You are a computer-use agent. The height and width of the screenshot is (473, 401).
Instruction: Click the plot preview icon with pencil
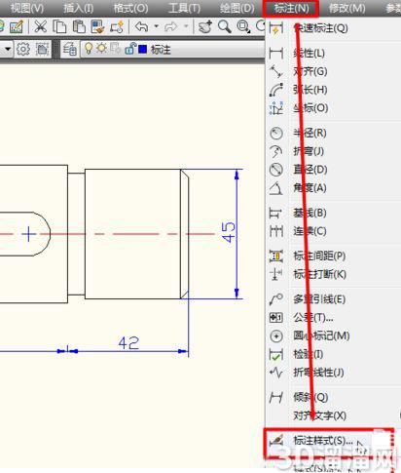coord(17,26)
